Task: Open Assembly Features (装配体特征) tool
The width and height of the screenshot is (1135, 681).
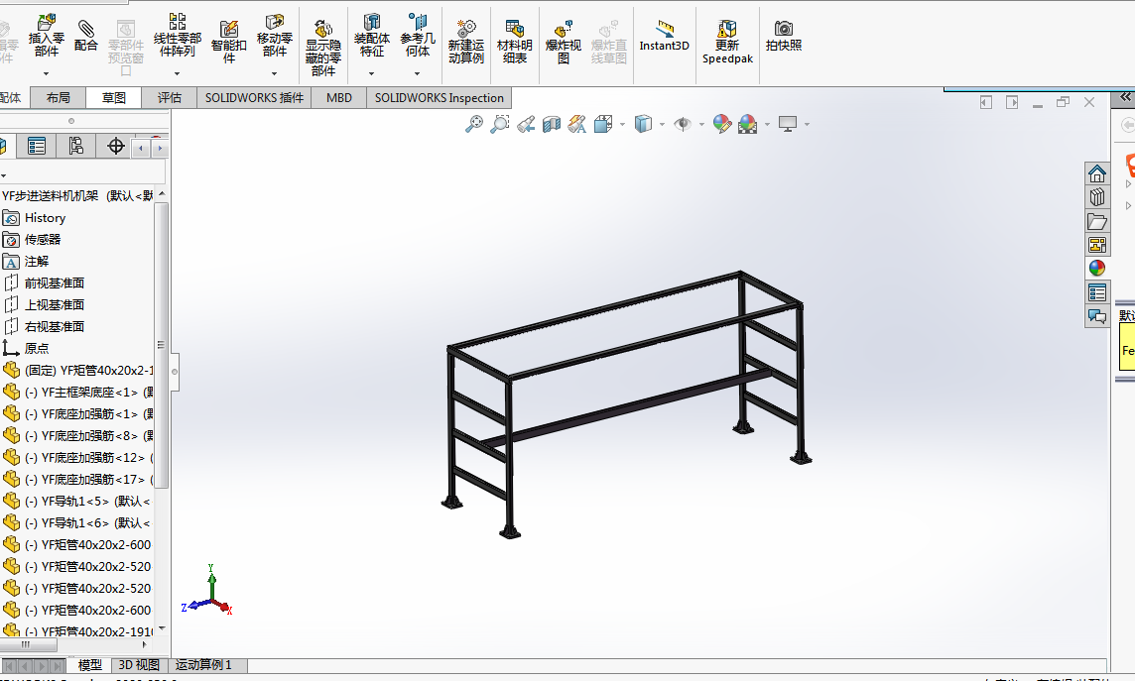Action: [372, 36]
